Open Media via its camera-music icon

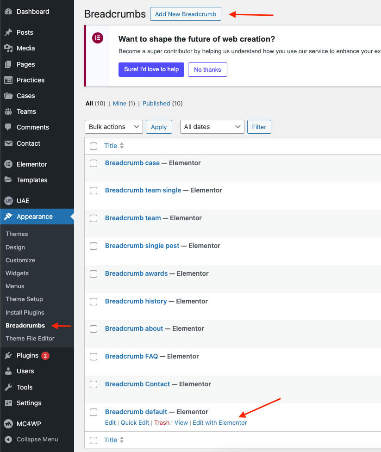coord(8,48)
